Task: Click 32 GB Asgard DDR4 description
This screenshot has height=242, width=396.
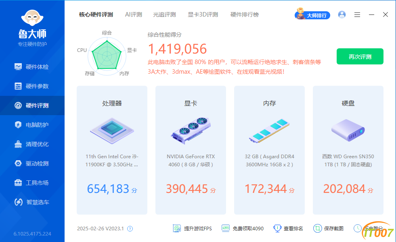Action: [270, 160]
